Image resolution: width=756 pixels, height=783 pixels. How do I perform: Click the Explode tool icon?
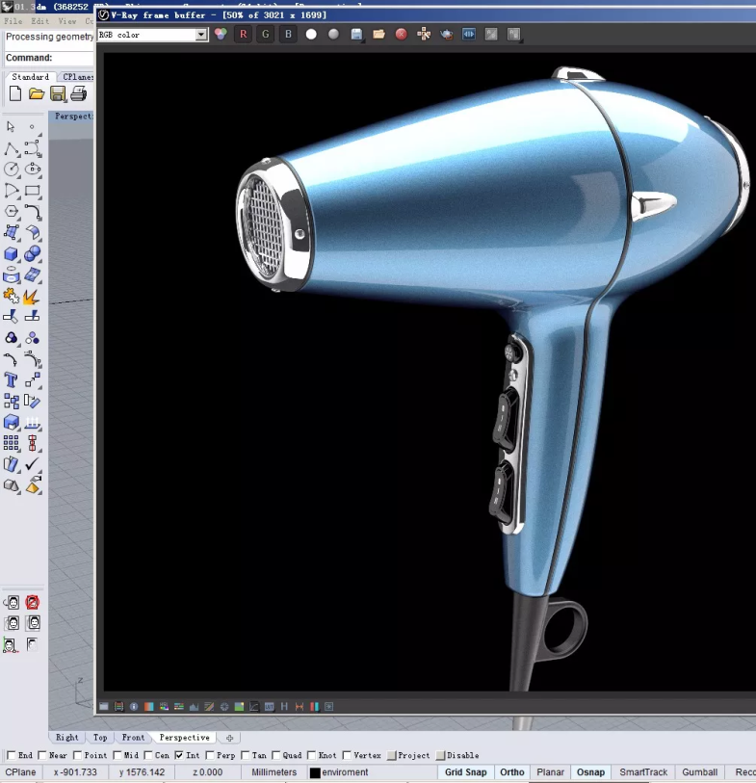[x=32, y=296]
